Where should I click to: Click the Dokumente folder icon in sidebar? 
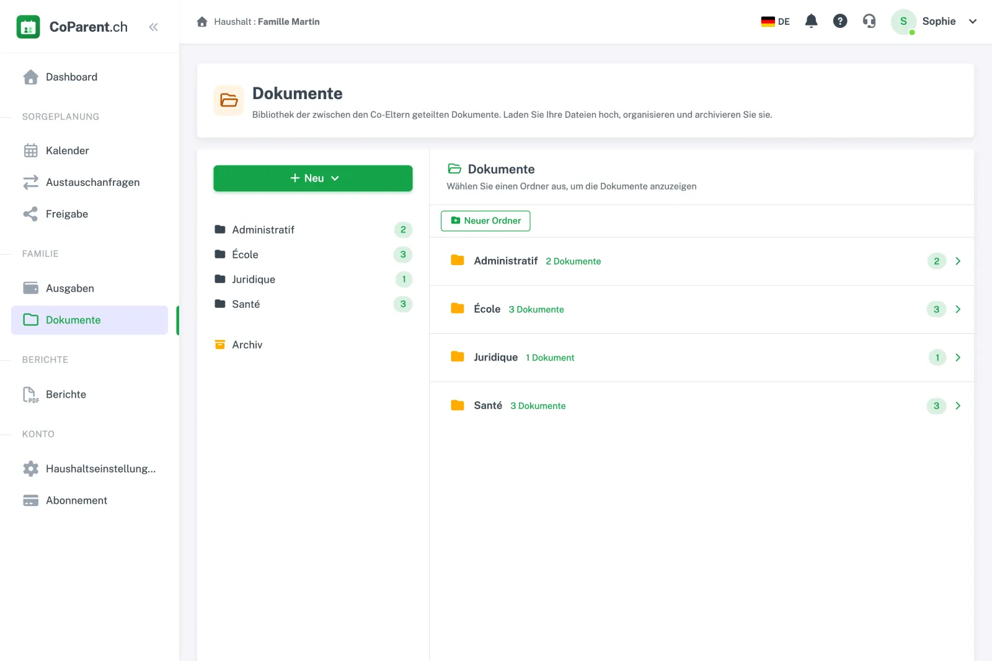30,320
